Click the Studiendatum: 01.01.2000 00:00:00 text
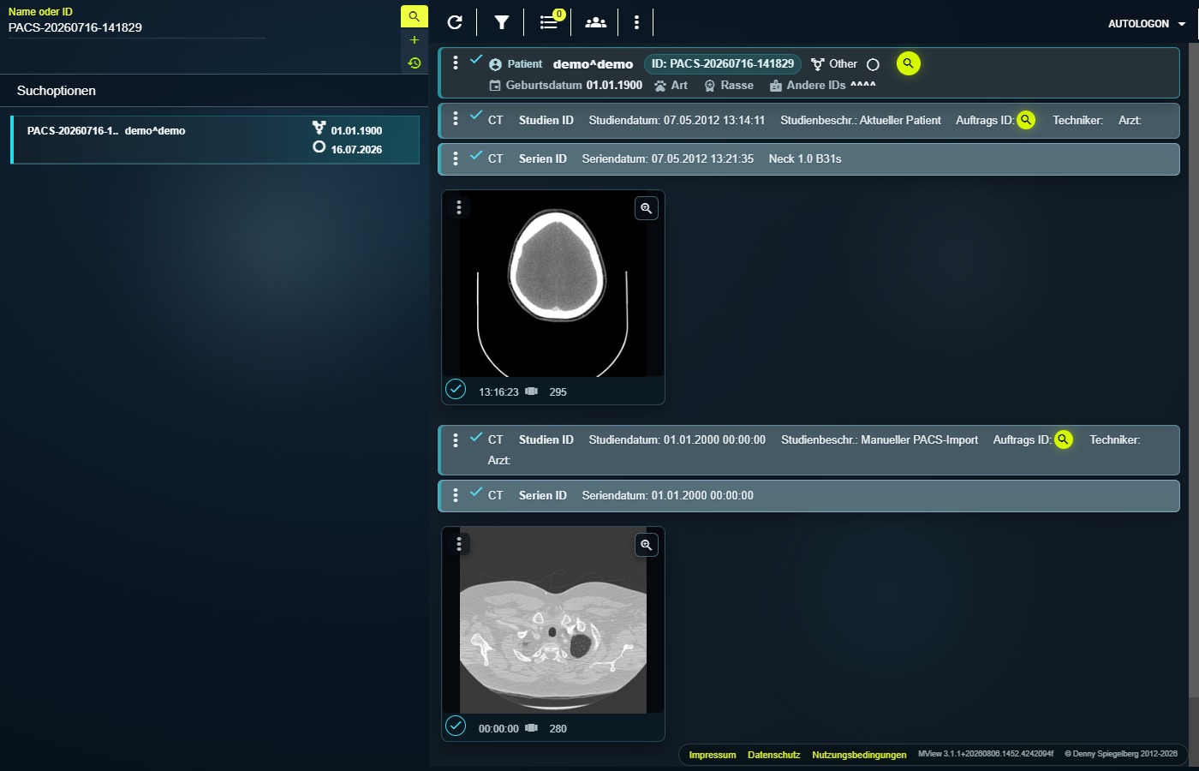The width and height of the screenshot is (1199, 771). pos(677,439)
